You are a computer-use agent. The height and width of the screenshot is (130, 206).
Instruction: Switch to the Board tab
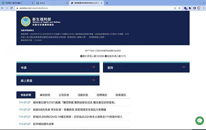[x=52, y=3]
